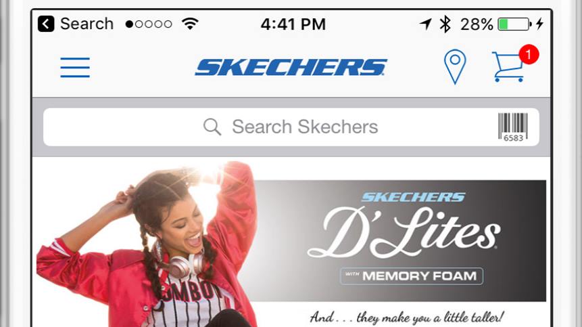Tap the "they make you a little taller" tagline

[x=407, y=318]
